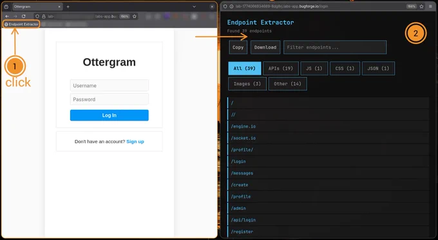Open the list all tabs chevron

tap(194, 6)
